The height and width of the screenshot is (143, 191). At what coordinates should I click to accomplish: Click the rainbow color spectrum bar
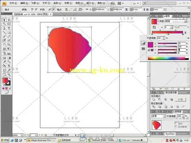[x=168, y=58]
